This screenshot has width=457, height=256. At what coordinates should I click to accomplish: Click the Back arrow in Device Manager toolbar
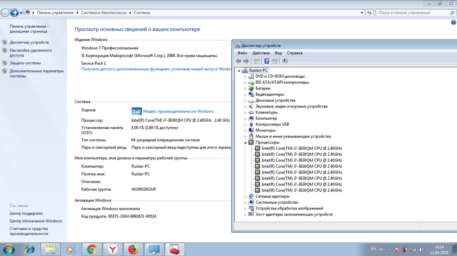pos(238,61)
